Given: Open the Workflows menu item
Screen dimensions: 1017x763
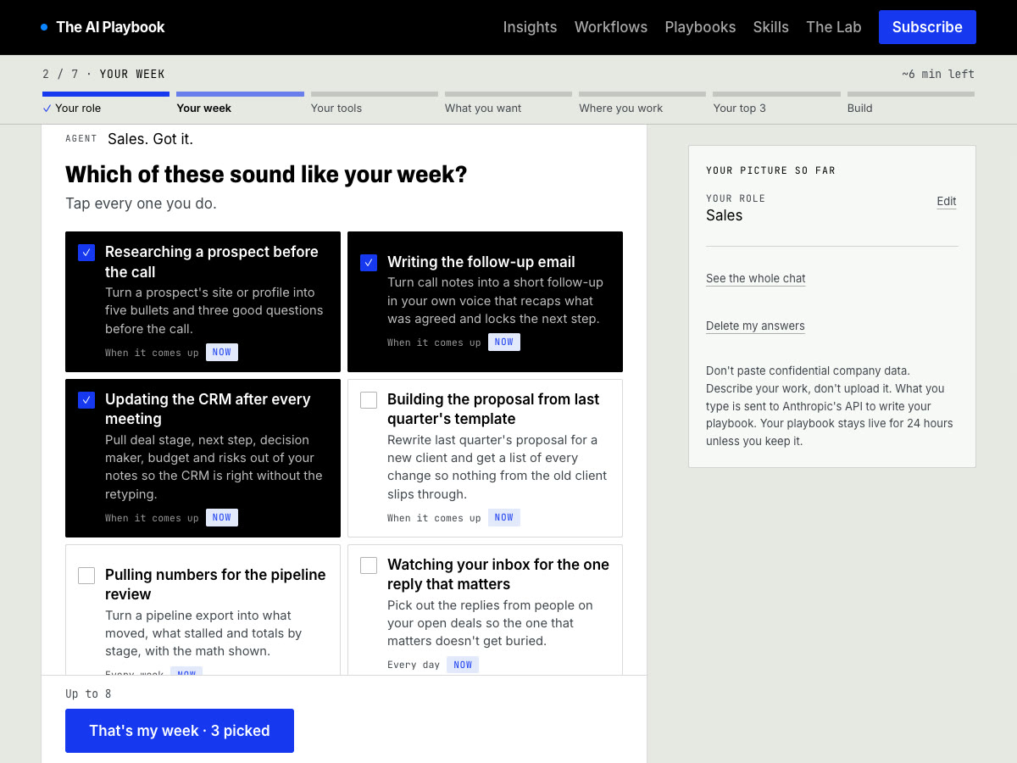Looking at the screenshot, I should click(611, 27).
